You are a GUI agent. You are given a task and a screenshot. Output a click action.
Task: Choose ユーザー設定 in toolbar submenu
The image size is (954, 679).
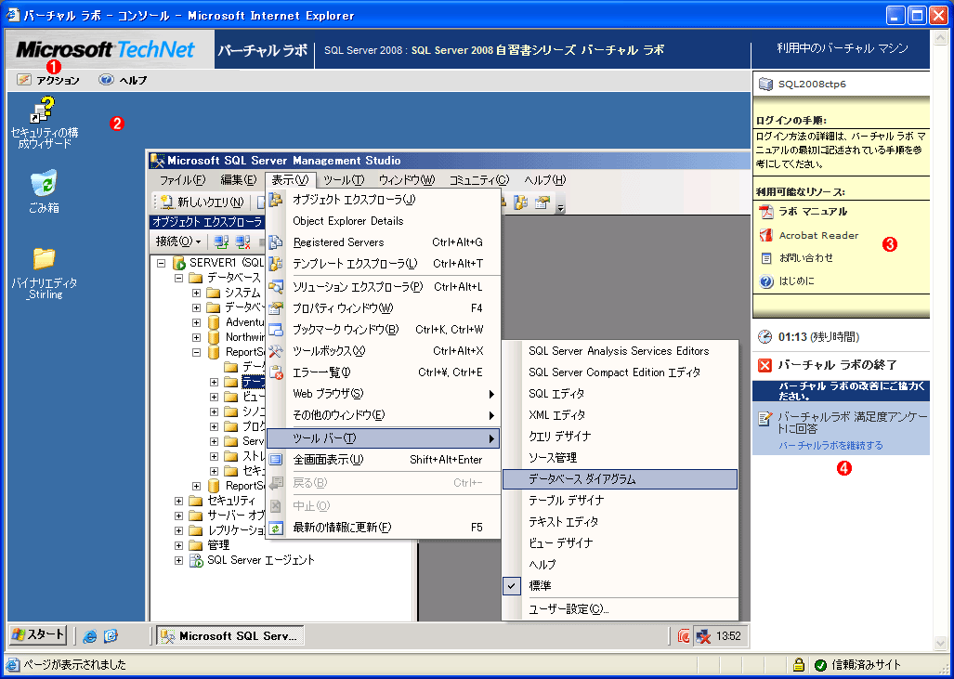pyautogui.click(x=620, y=609)
